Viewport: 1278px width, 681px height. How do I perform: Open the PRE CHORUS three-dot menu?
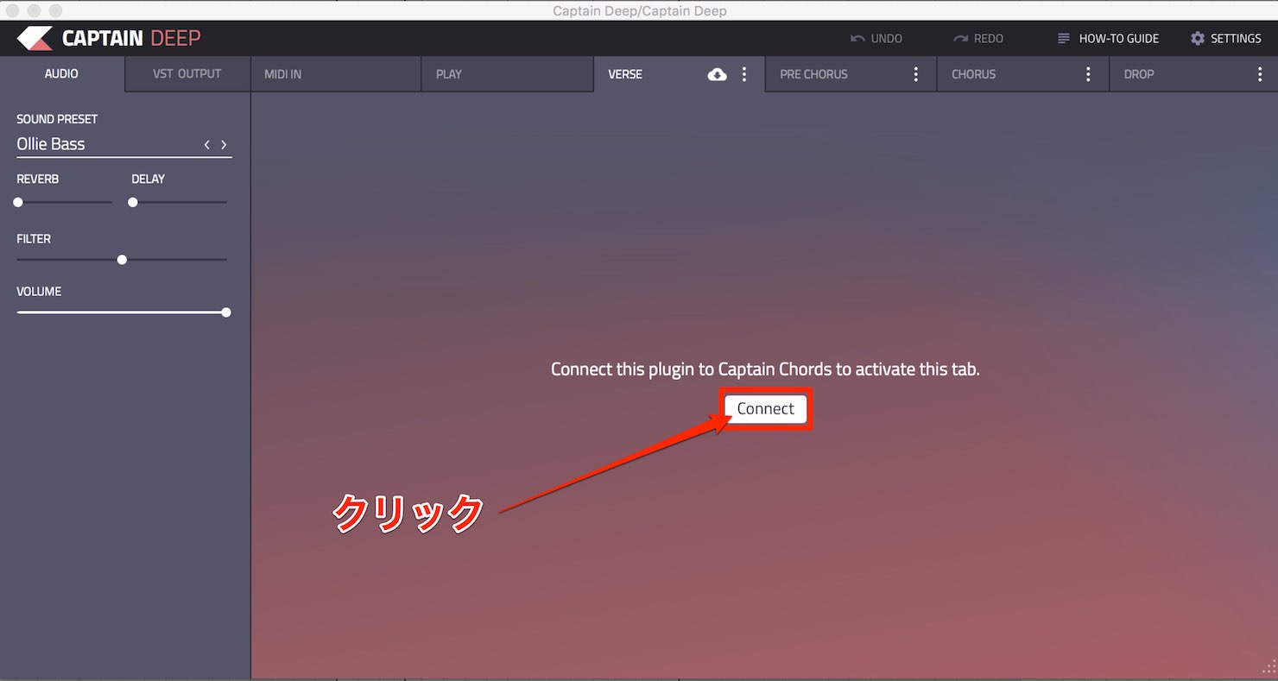click(916, 74)
